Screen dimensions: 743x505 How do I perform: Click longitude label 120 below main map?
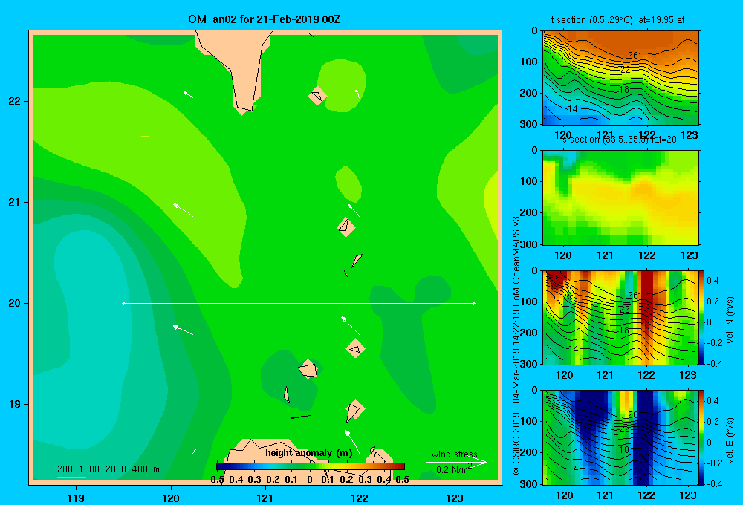pyautogui.click(x=171, y=498)
